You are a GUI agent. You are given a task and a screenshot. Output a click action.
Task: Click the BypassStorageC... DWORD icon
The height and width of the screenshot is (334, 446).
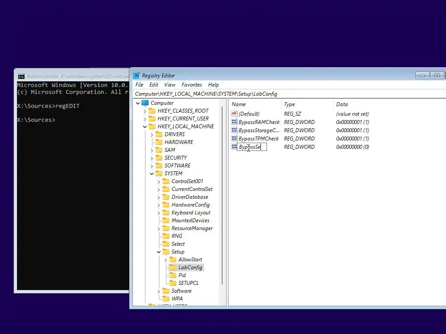234,130
